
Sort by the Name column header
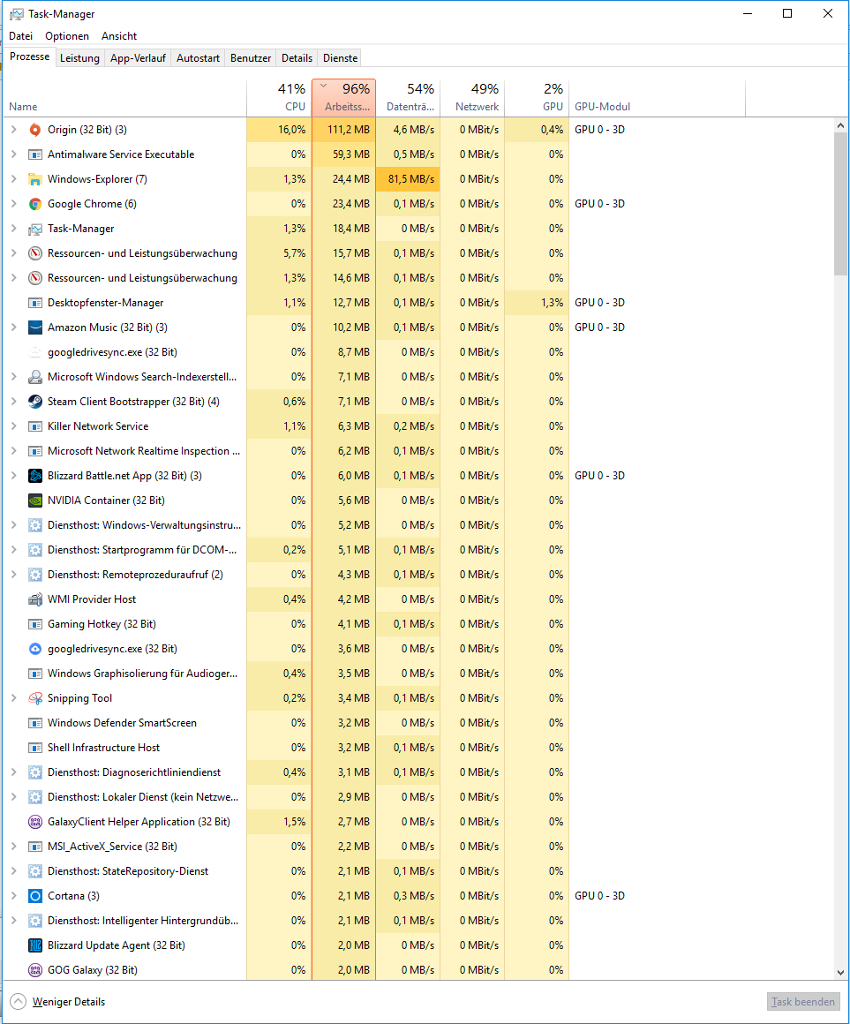point(125,98)
